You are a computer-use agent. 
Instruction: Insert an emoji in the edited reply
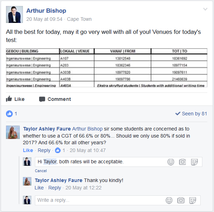tap(171, 162)
